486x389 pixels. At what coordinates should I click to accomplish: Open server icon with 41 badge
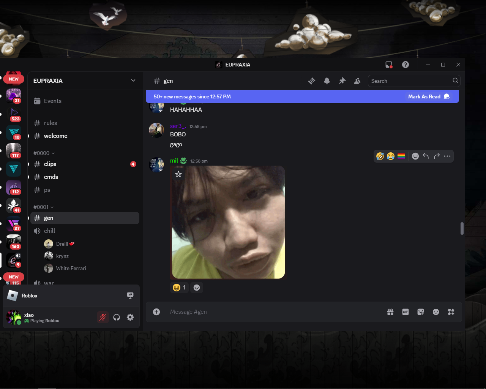[14, 206]
